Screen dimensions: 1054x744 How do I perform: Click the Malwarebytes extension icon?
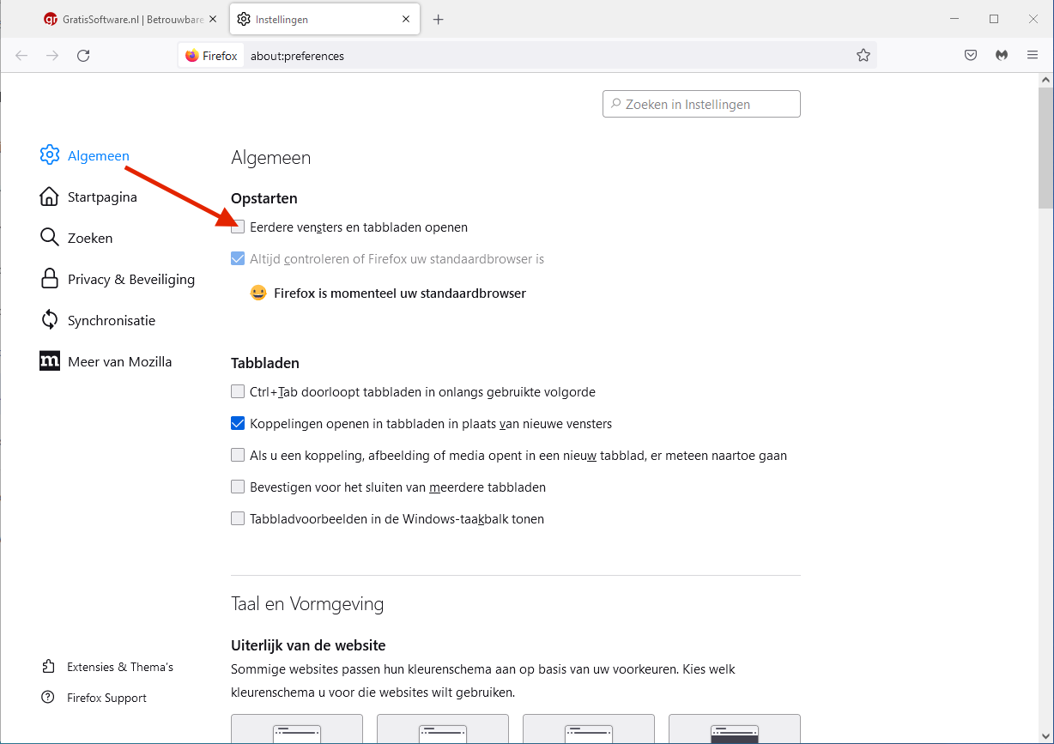click(x=1002, y=56)
